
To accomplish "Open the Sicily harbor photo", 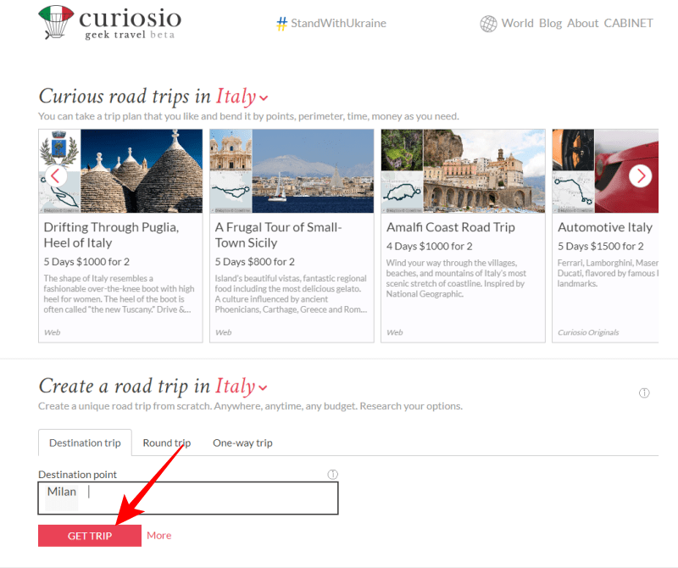I will coord(313,171).
